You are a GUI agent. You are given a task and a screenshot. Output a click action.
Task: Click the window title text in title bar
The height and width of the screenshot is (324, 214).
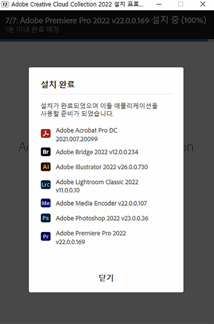click(77, 4)
